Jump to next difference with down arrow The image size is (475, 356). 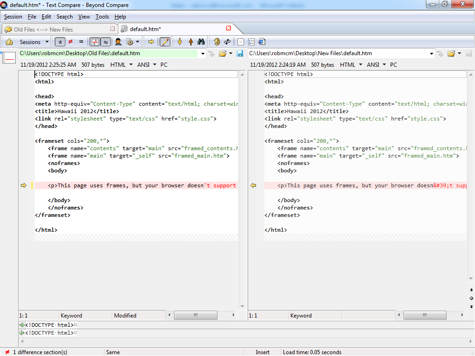coord(180,42)
